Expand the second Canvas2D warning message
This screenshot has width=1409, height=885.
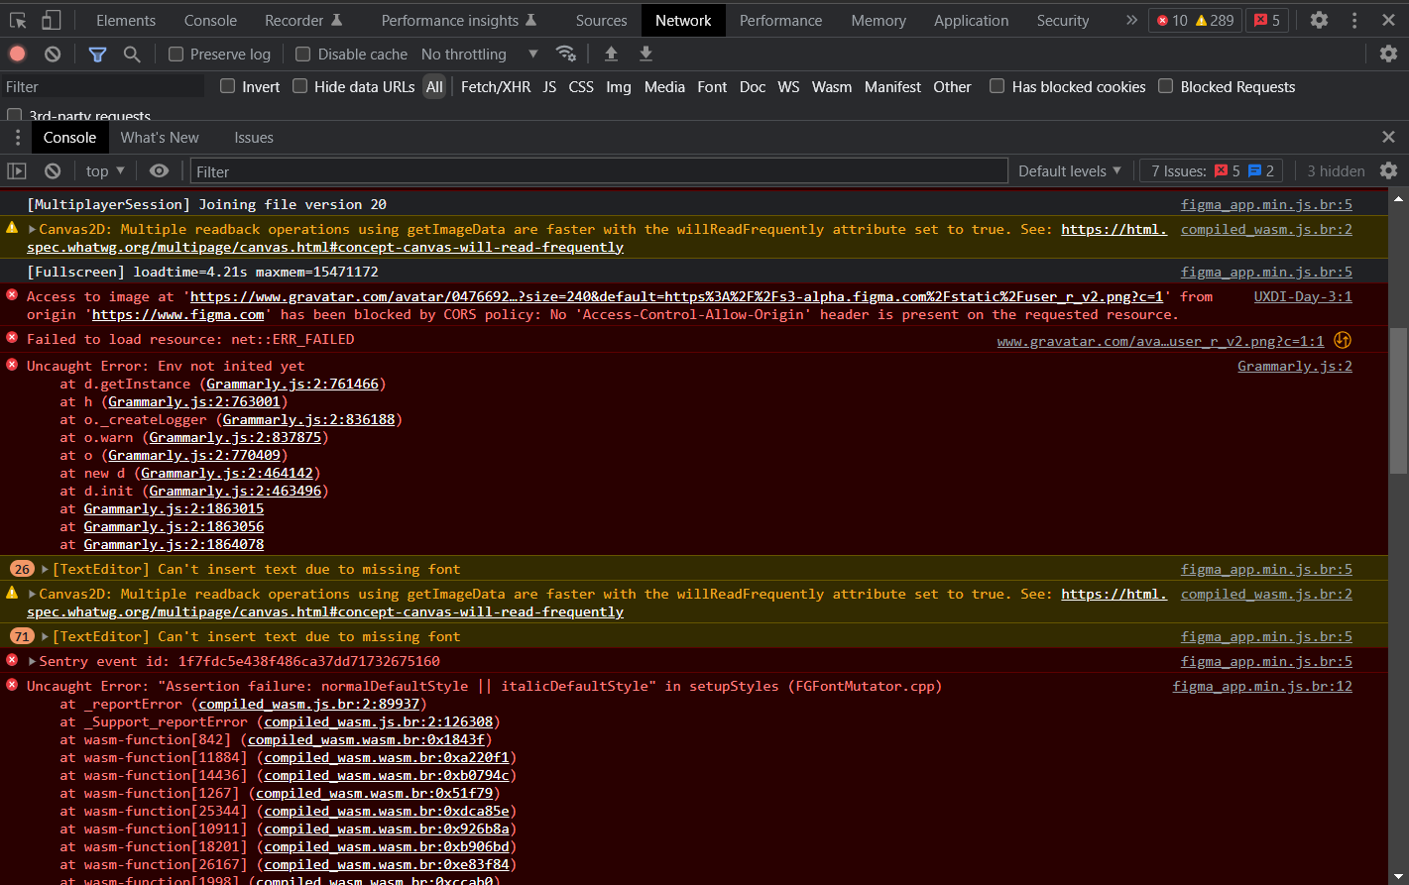pos(32,594)
